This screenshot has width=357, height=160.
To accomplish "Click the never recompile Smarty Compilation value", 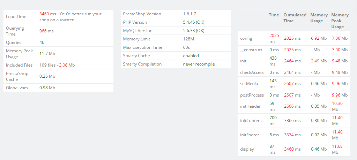I will [x=199, y=64].
